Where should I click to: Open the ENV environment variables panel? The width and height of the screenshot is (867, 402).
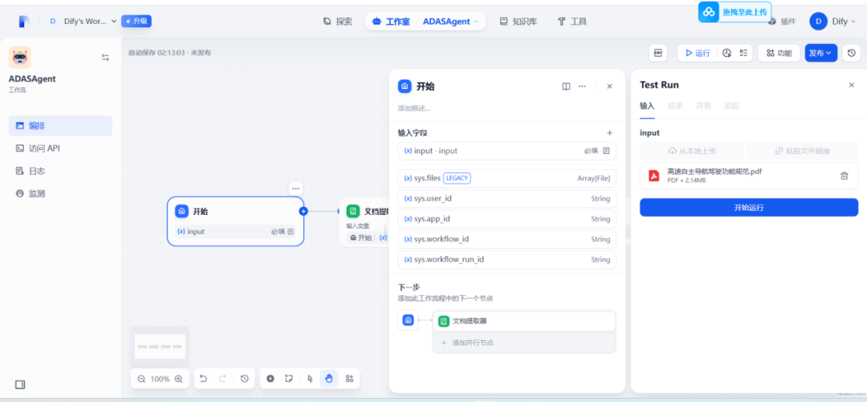pos(658,53)
